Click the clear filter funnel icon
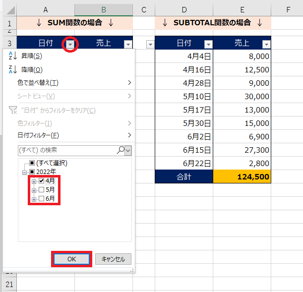 click(x=13, y=110)
